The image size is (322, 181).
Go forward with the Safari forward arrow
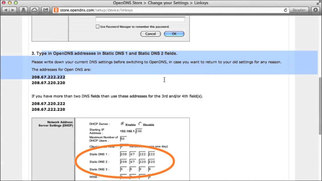(13, 10)
